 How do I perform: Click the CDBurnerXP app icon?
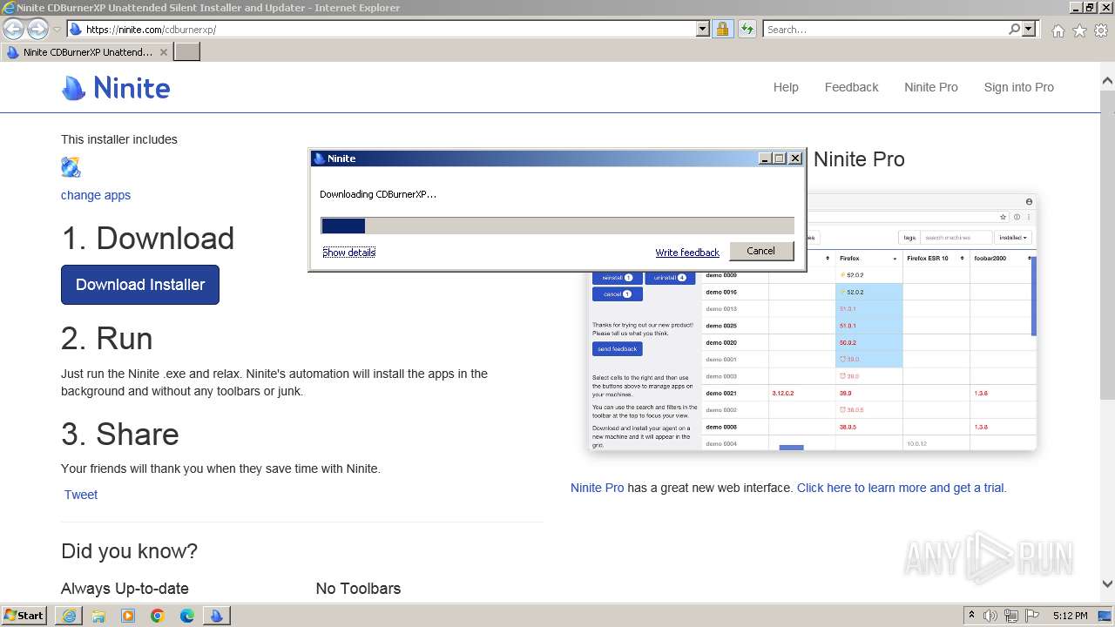click(71, 167)
